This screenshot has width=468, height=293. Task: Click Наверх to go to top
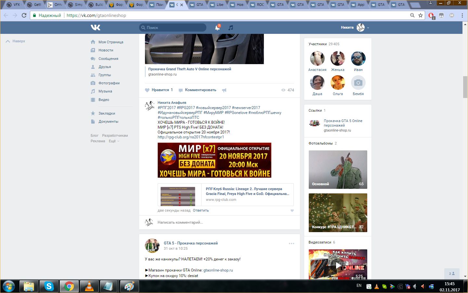tap(15, 41)
